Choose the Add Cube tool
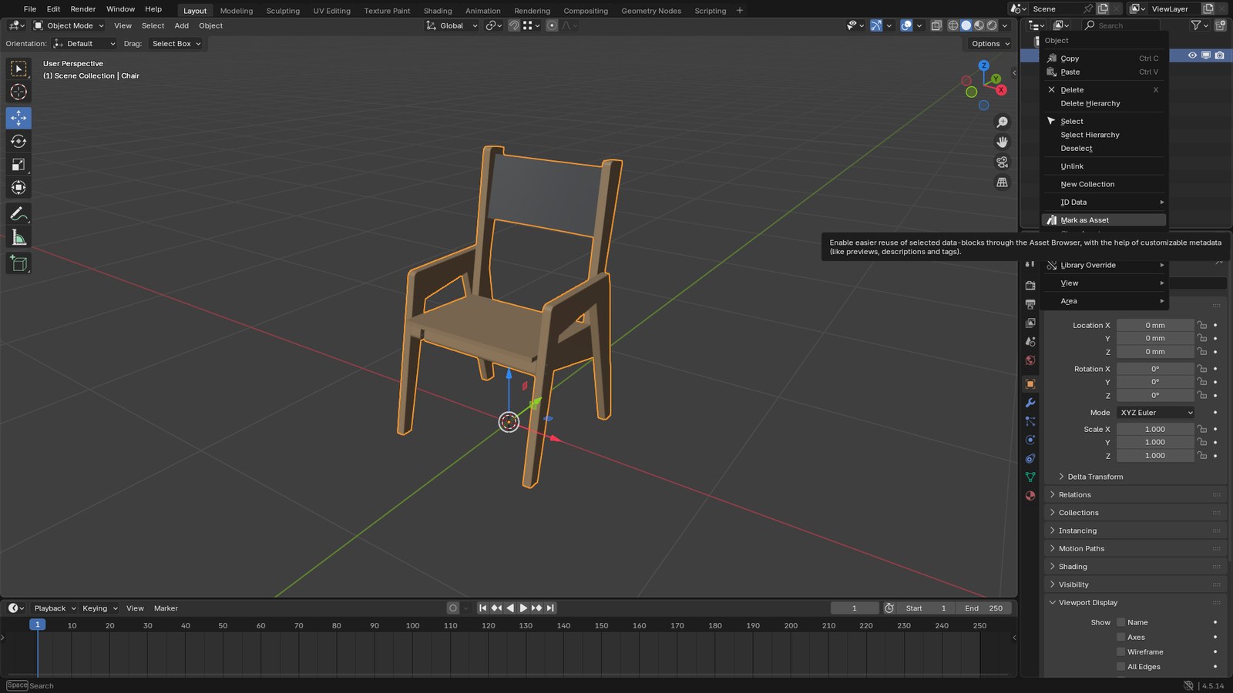The height and width of the screenshot is (693, 1233). (18, 263)
